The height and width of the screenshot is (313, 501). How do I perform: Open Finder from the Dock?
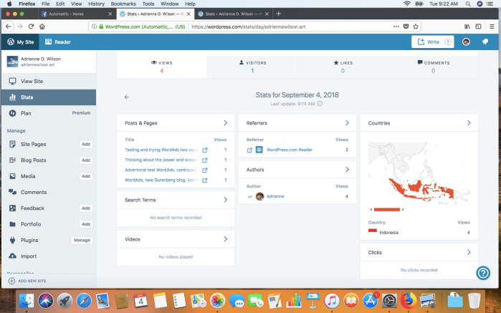[27, 301]
